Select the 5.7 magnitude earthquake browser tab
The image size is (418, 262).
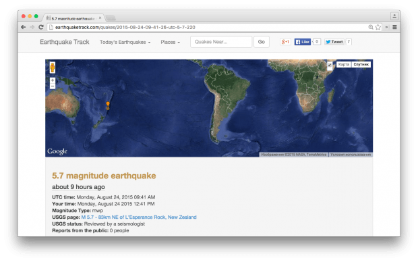point(73,18)
